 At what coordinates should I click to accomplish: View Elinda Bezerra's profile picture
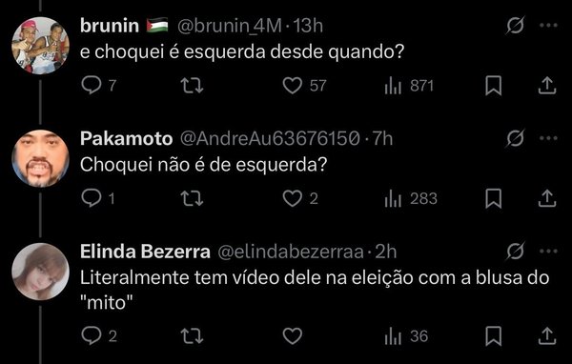coord(40,272)
